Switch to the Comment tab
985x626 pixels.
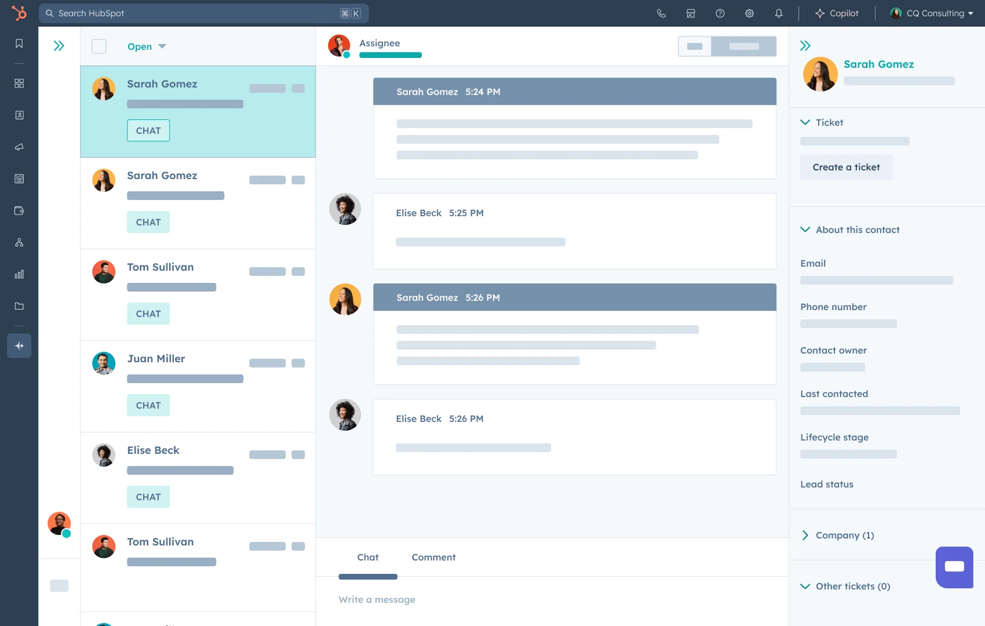[x=433, y=557]
